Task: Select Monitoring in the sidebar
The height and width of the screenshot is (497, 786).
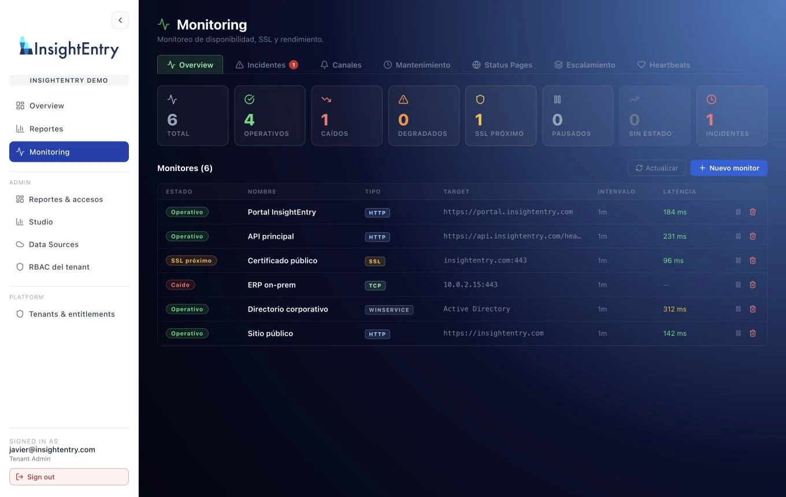Action: [x=69, y=152]
